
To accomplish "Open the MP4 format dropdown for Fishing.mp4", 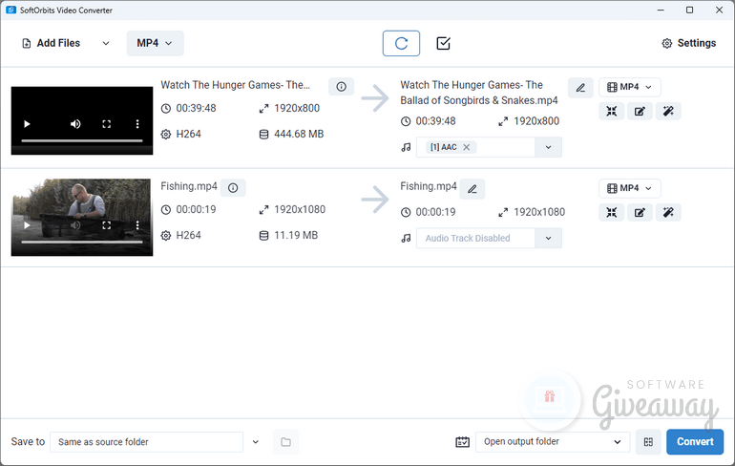I will (630, 188).
